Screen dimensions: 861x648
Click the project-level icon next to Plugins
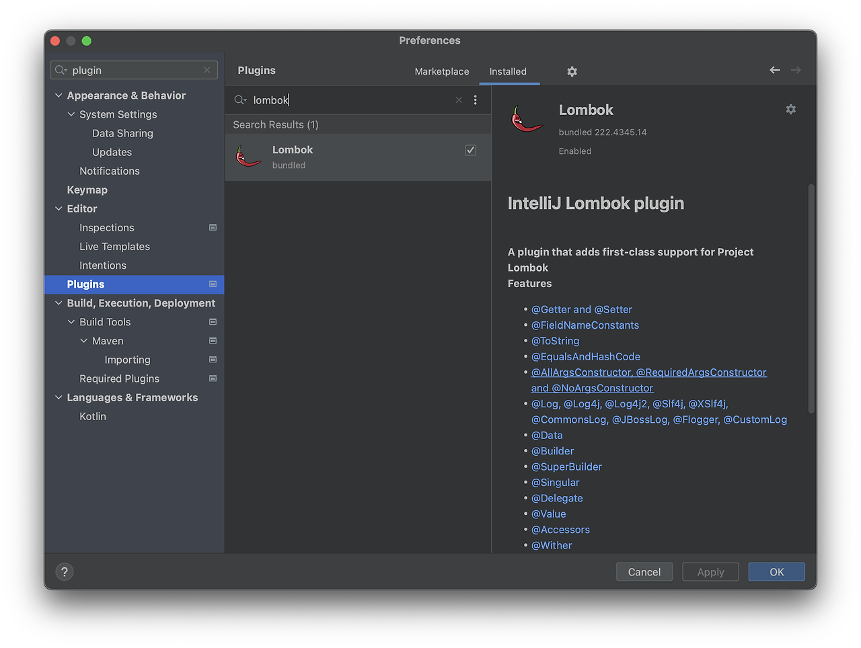[213, 284]
